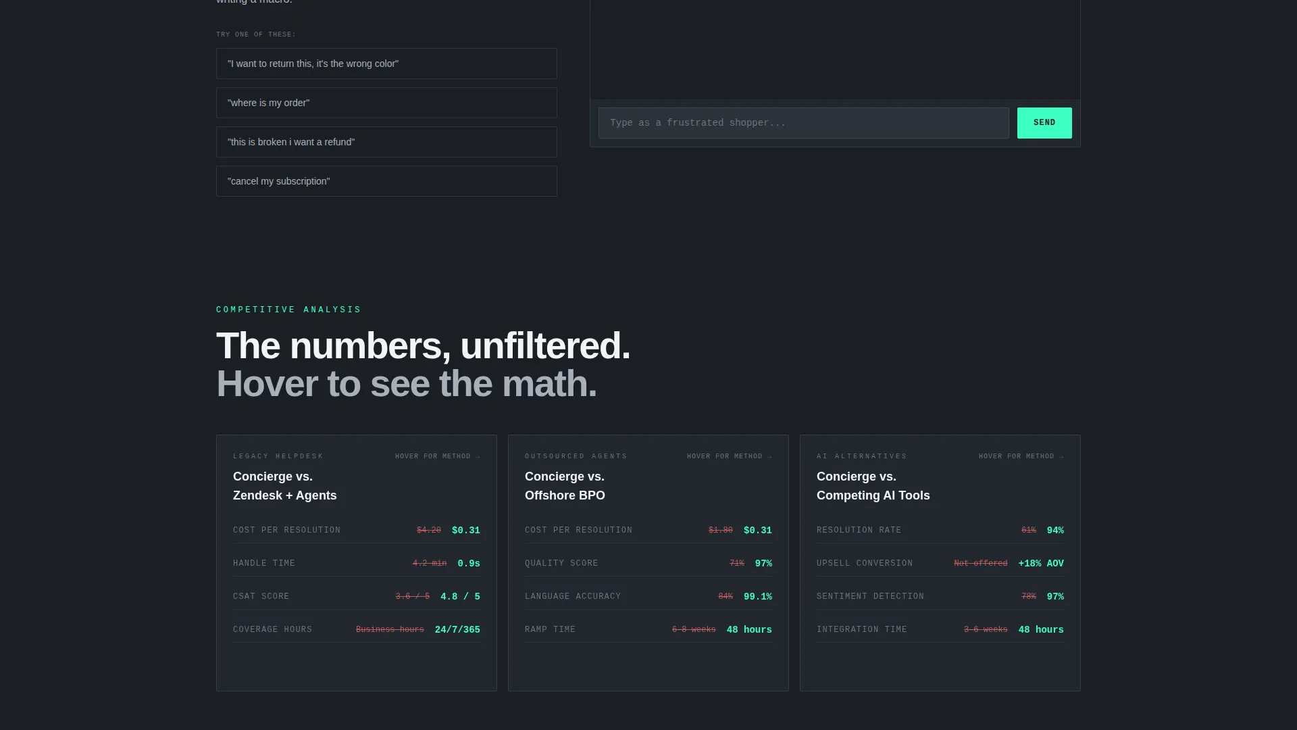Click the Concierge vs. Zendesk + Agents title
Screen dimensions: 1297x730
tap(284, 486)
